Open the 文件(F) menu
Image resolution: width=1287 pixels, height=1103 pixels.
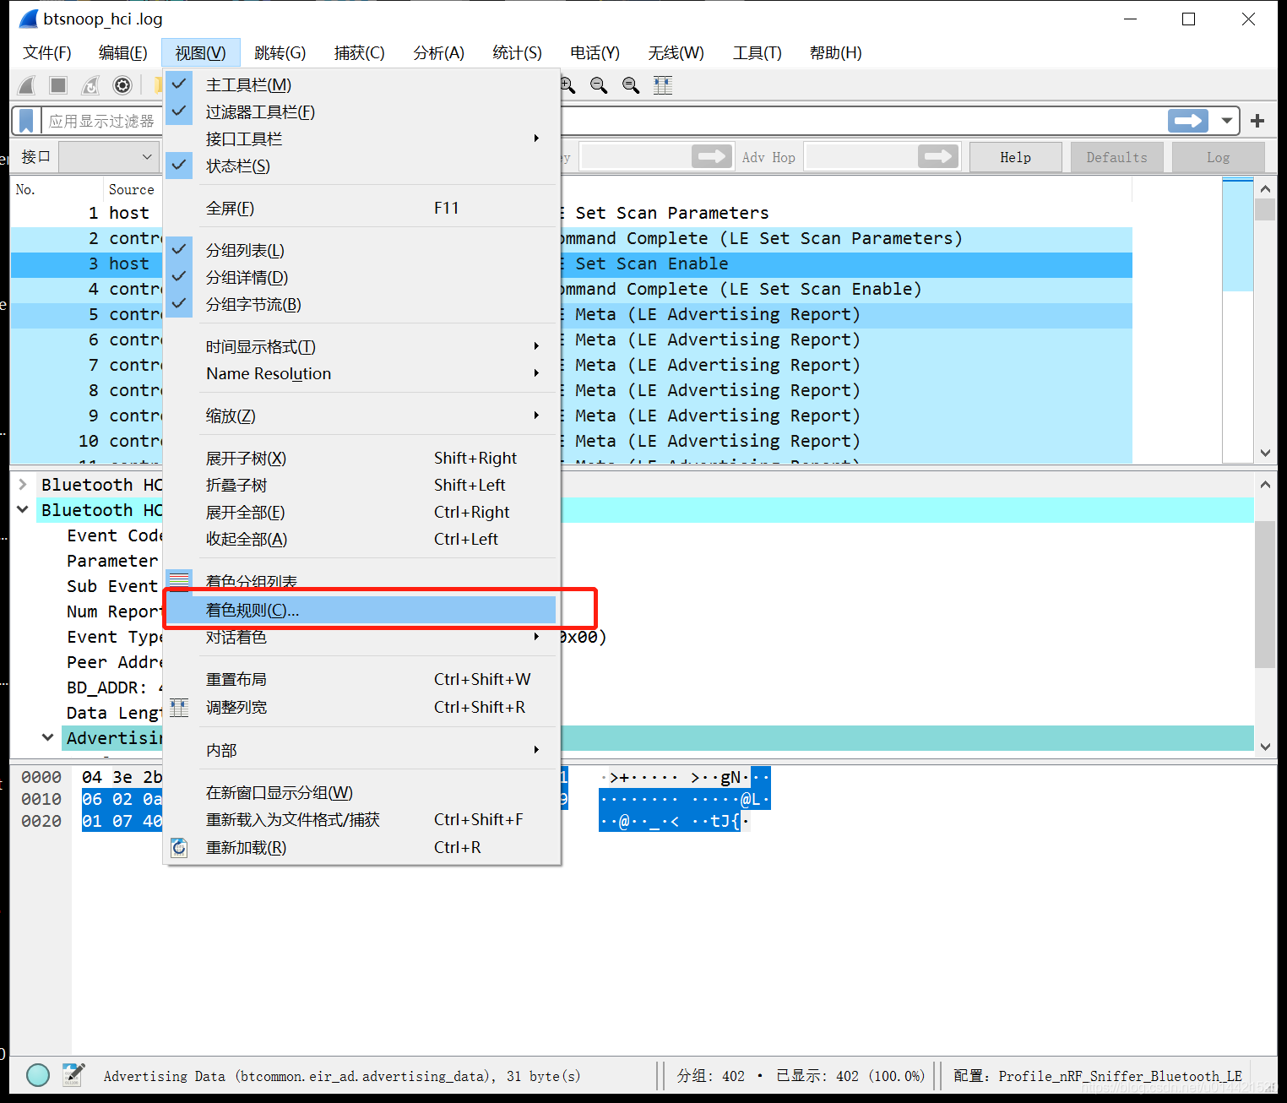47,52
